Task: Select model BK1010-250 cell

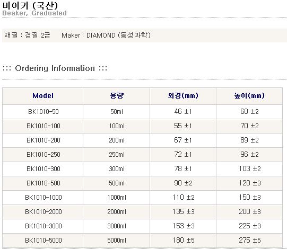Action: 43,155
